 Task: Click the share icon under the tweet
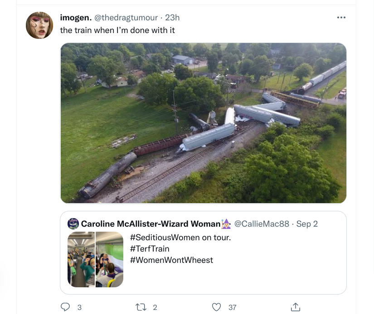click(295, 307)
